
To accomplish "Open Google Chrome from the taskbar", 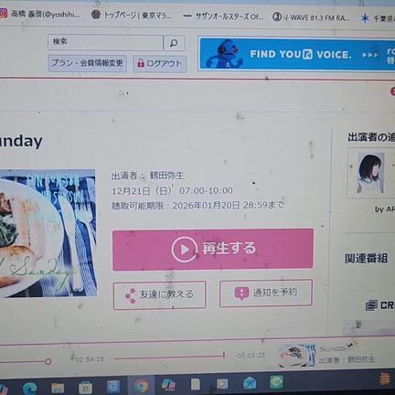I will (142, 386).
